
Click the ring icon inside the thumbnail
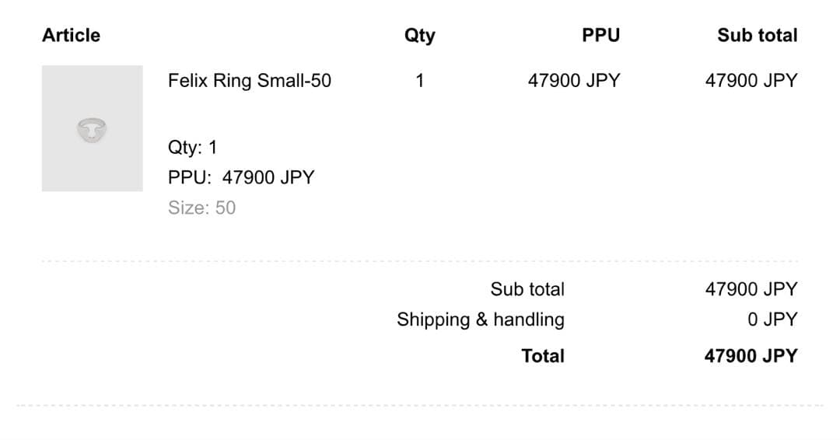[x=92, y=130]
